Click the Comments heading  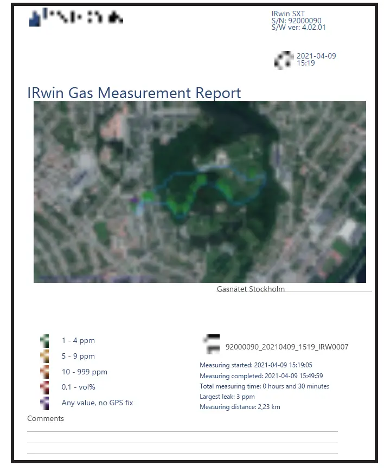coord(46,418)
